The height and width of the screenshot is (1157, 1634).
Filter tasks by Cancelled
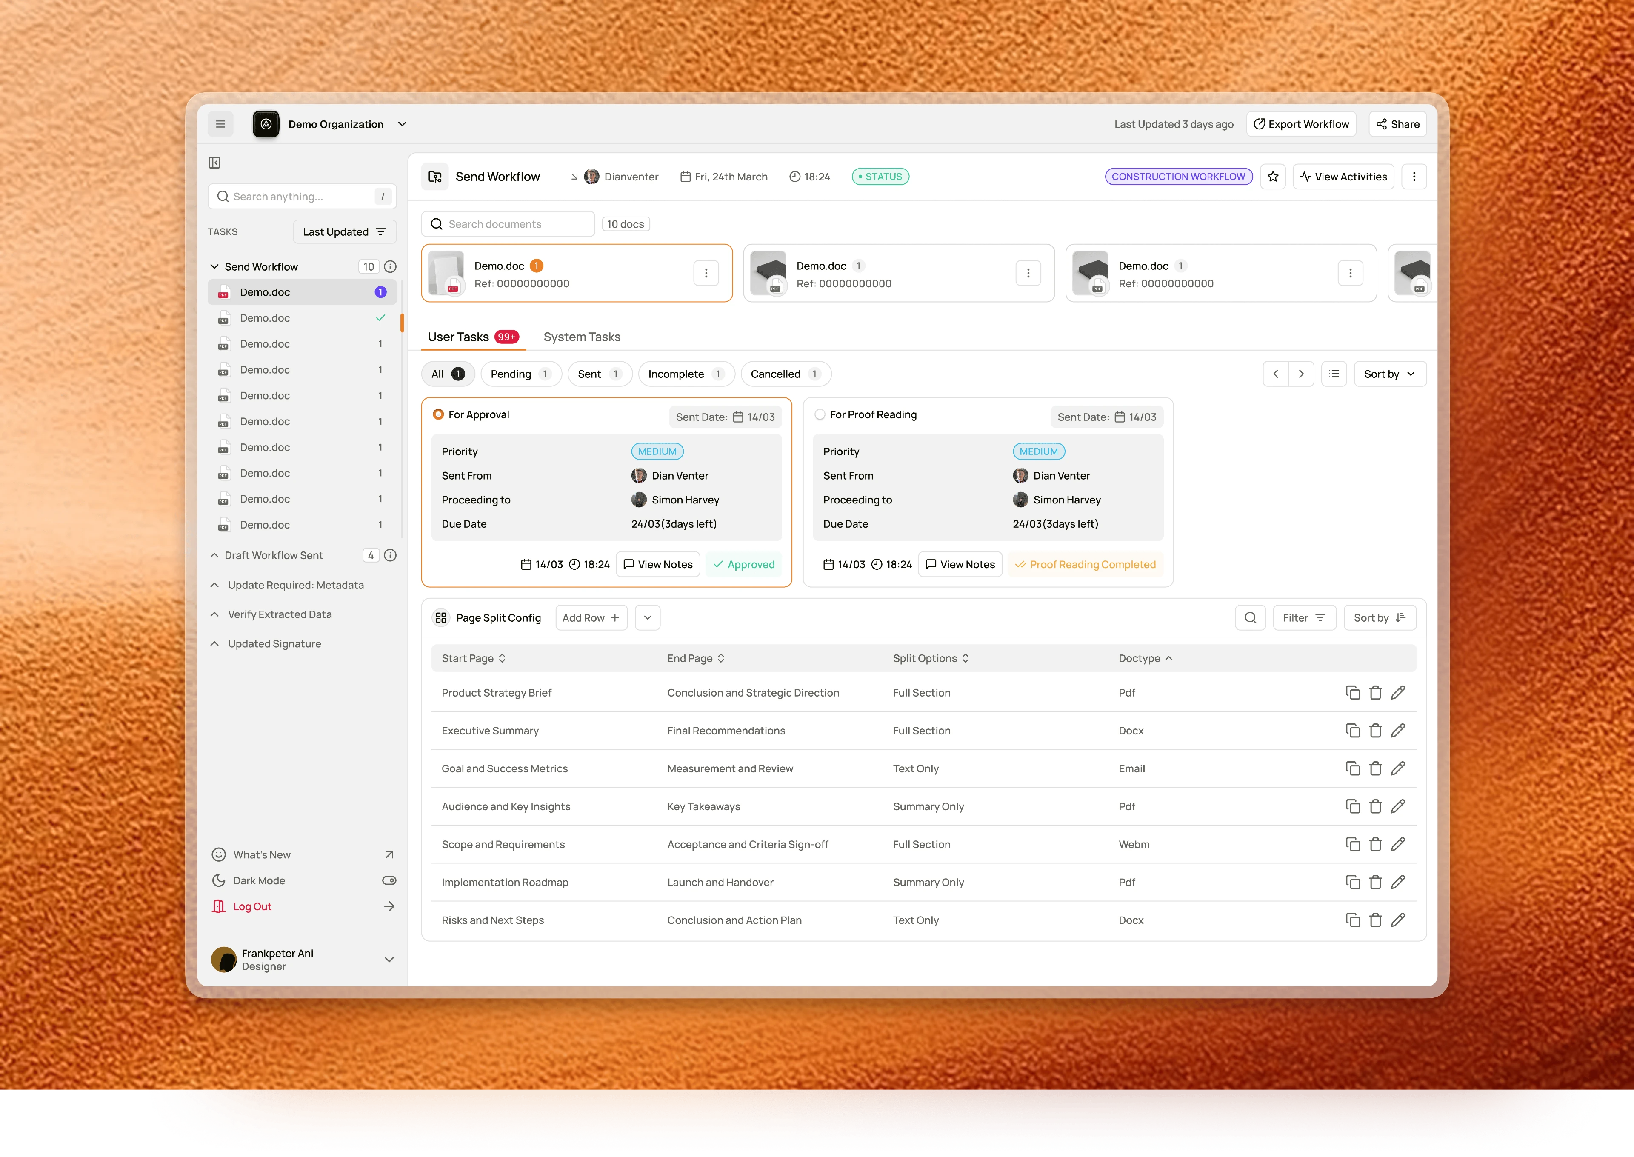[786, 374]
